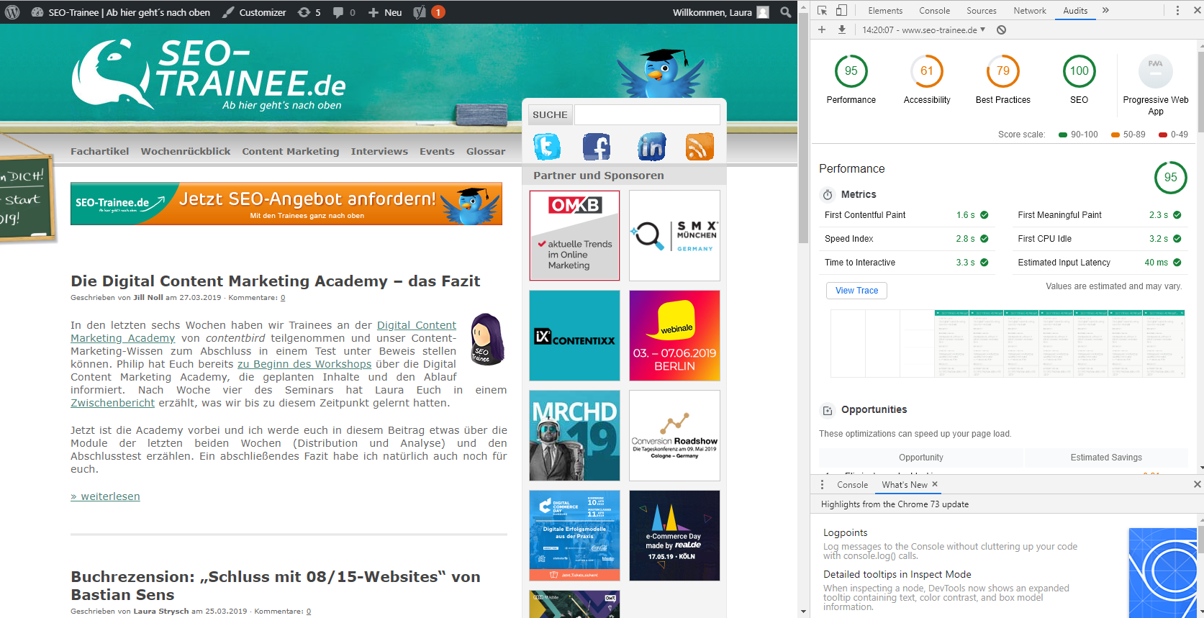Open the Content Marketing navigation item
This screenshot has height=618, width=1204.
[x=291, y=151]
